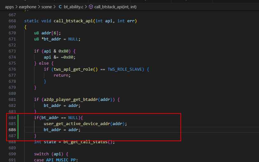The image size is (259, 162).
Task: Click line number 668 in gutter
Action: tap(12, 21)
